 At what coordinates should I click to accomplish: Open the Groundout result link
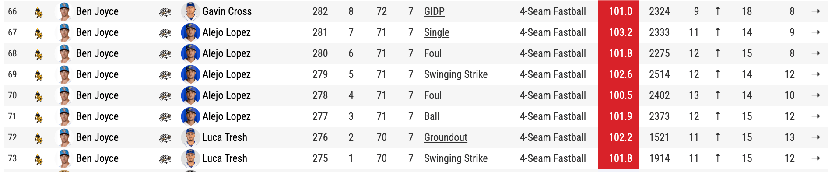click(446, 137)
